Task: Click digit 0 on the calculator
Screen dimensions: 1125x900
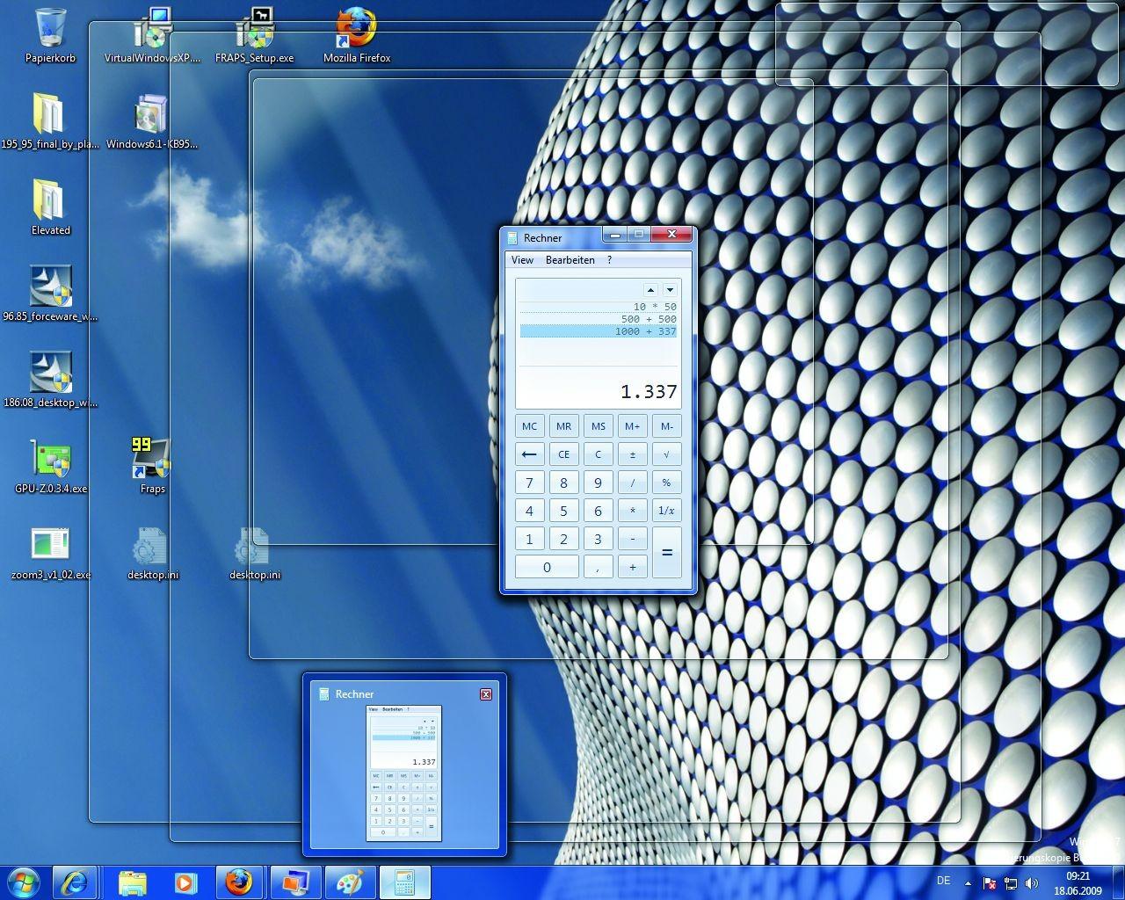Action: pos(547,567)
